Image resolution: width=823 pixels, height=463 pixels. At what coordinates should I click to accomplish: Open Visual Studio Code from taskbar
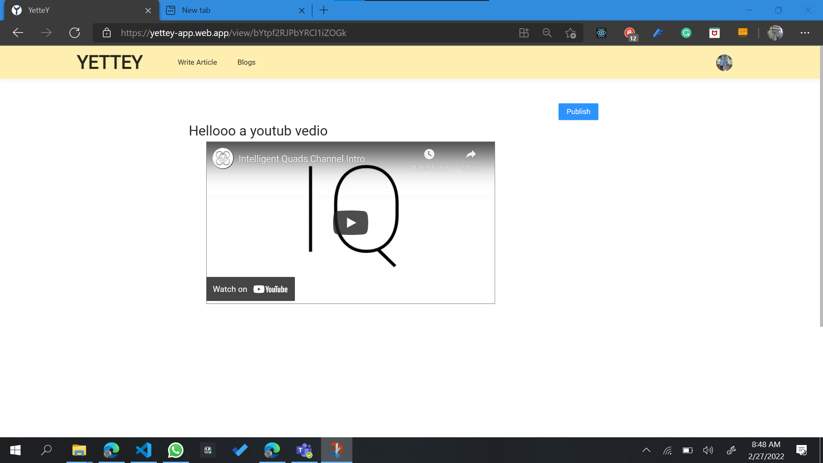coord(144,450)
